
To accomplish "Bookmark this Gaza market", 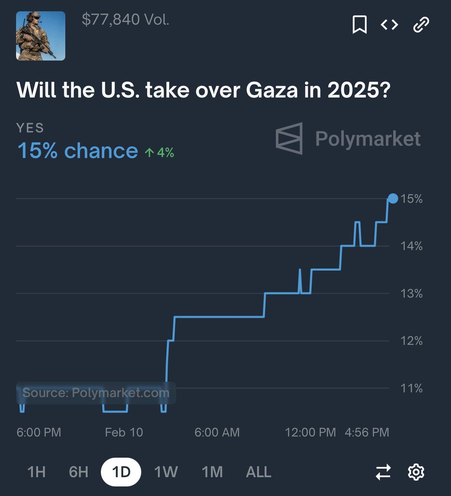I will coord(359,25).
